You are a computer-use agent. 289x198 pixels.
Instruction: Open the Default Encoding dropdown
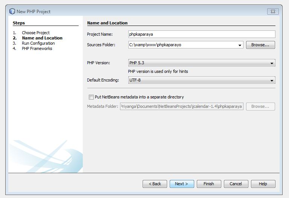point(202,80)
